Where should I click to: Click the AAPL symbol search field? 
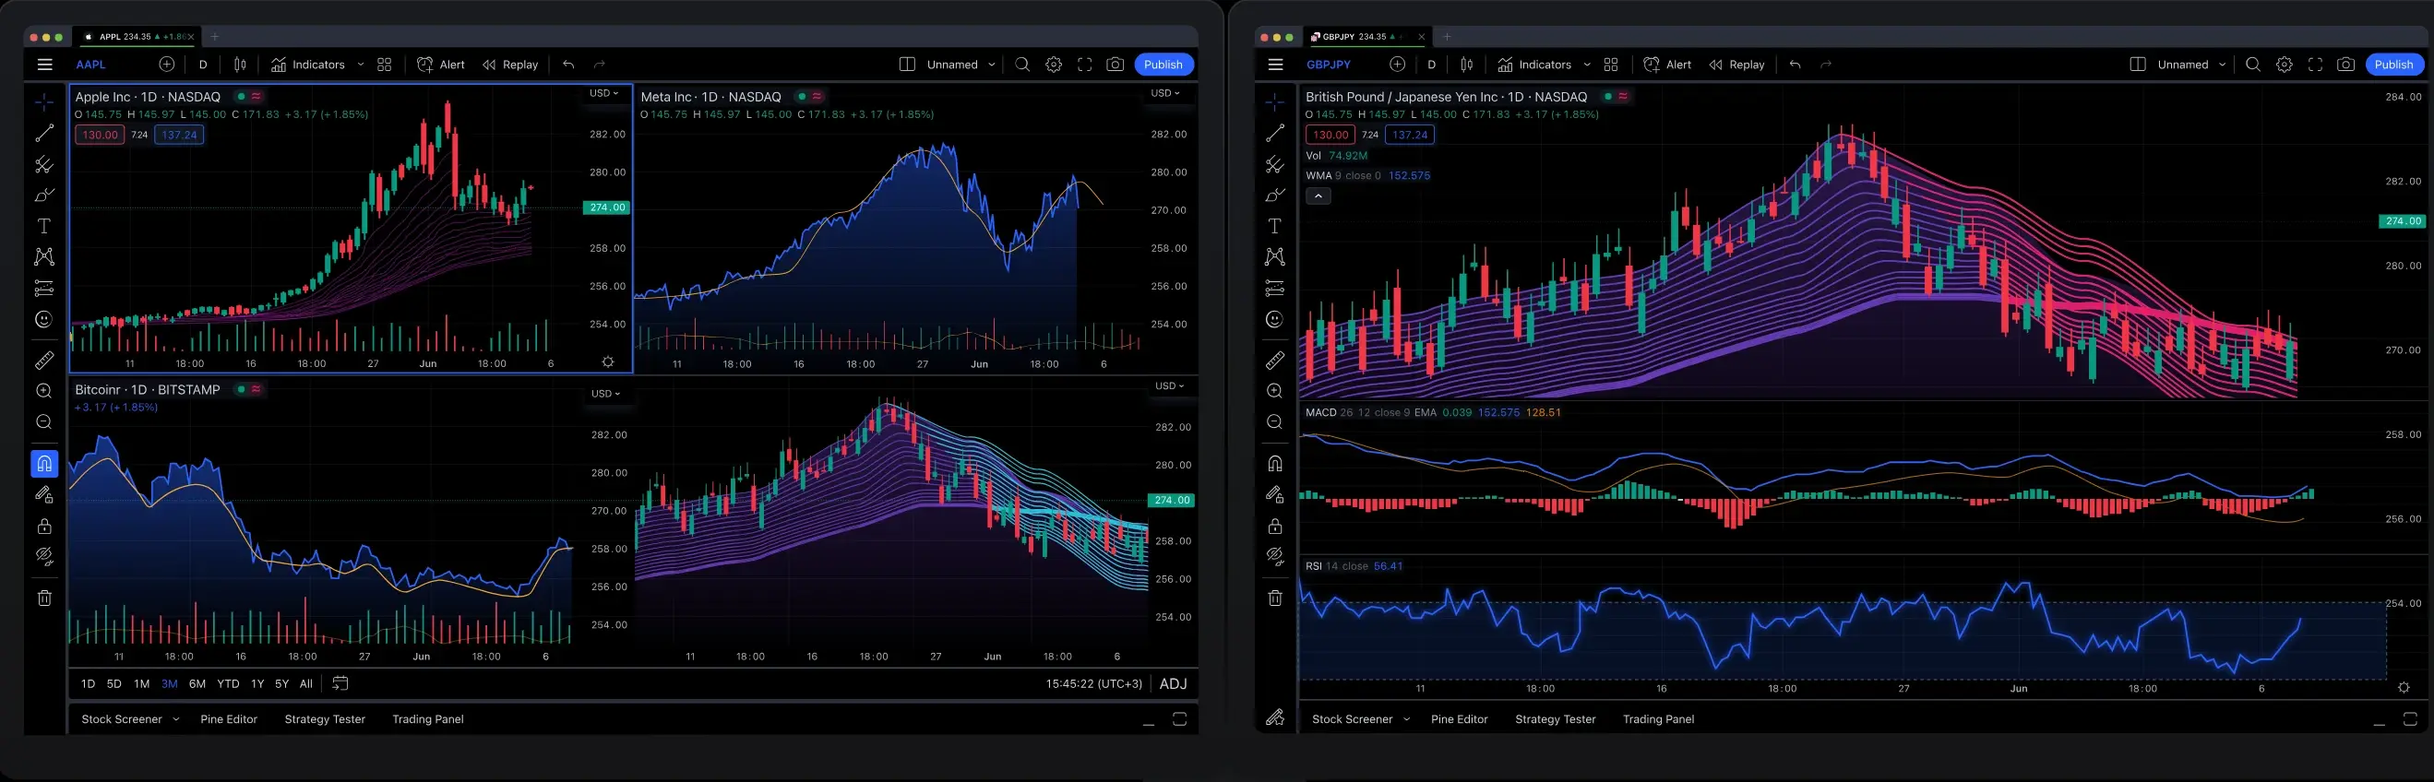tap(90, 65)
